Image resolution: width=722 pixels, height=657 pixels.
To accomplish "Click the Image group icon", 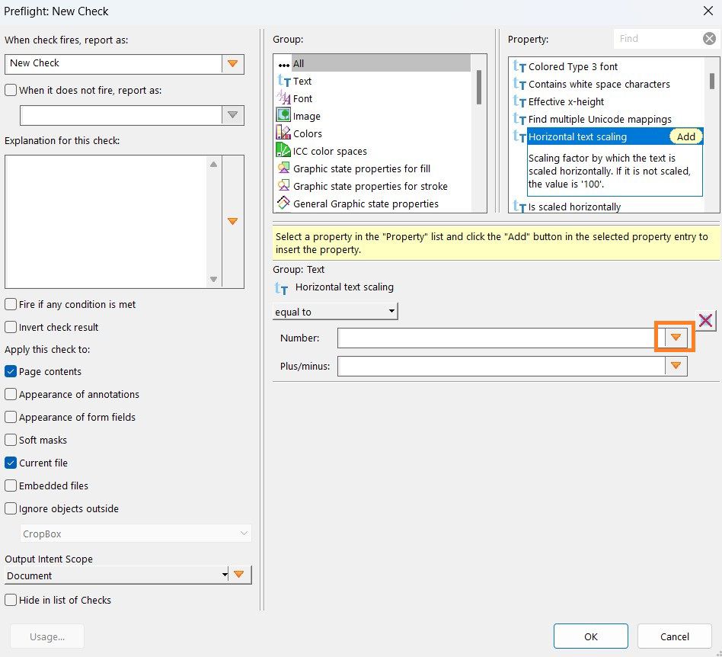I will coord(283,115).
